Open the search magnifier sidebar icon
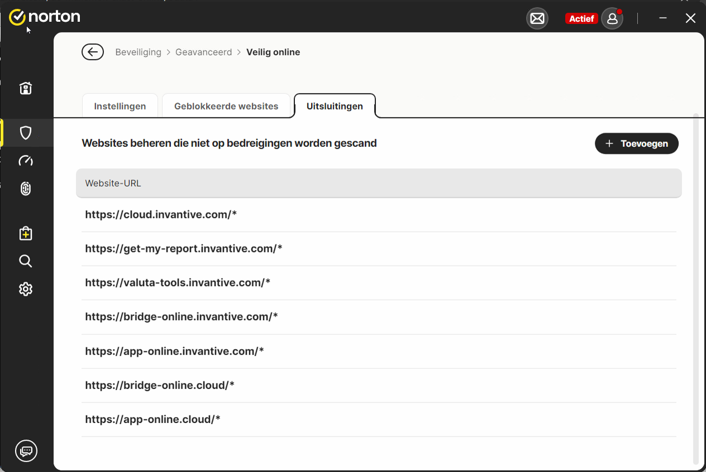706x472 pixels. [x=26, y=261]
